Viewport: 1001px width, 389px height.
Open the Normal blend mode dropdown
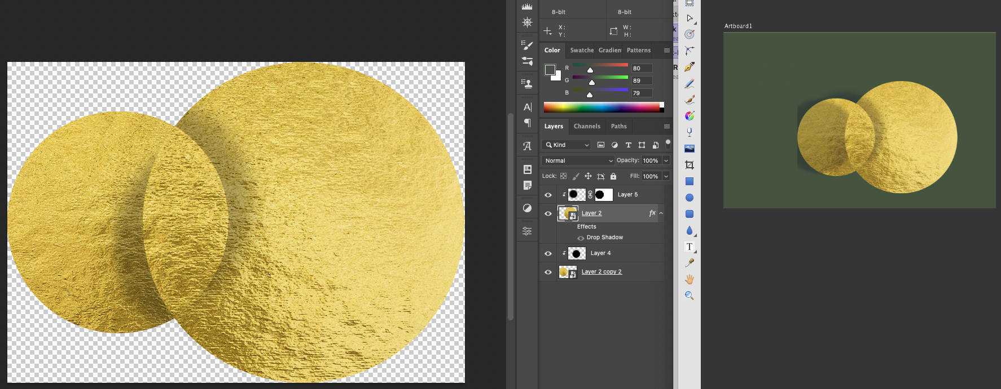coord(578,160)
